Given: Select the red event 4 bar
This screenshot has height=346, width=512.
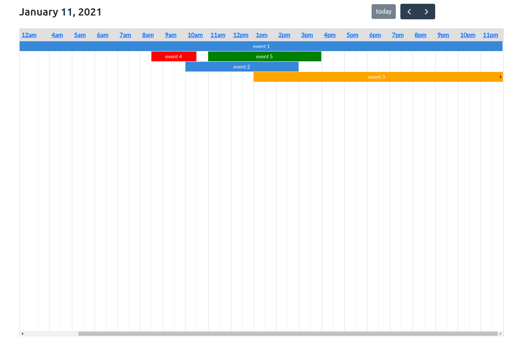Looking at the screenshot, I should click(x=174, y=56).
